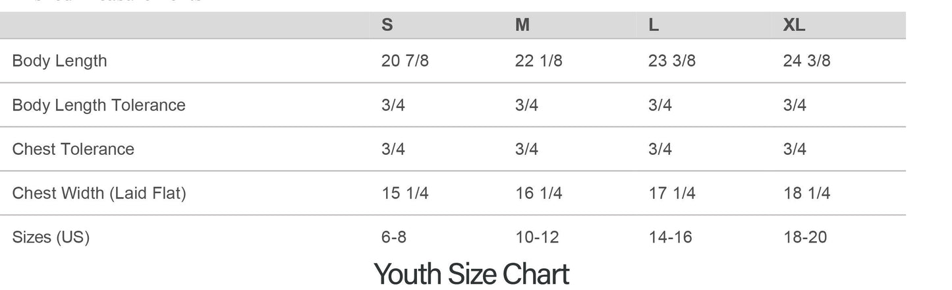This screenshot has width=952, height=290.
Task: Click the 18 1/4 chest width value
Action: click(806, 193)
